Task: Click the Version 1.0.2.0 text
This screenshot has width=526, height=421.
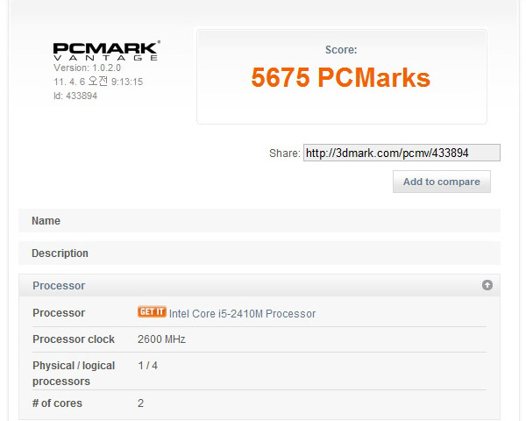Action: 87,68
